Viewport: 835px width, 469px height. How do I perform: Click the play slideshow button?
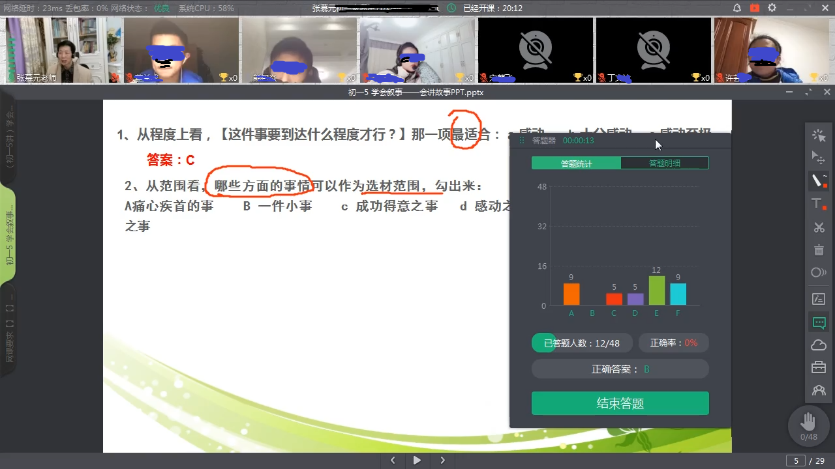point(417,461)
